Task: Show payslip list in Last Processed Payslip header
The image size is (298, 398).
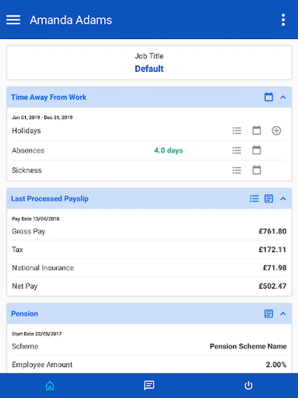Action: (x=254, y=199)
